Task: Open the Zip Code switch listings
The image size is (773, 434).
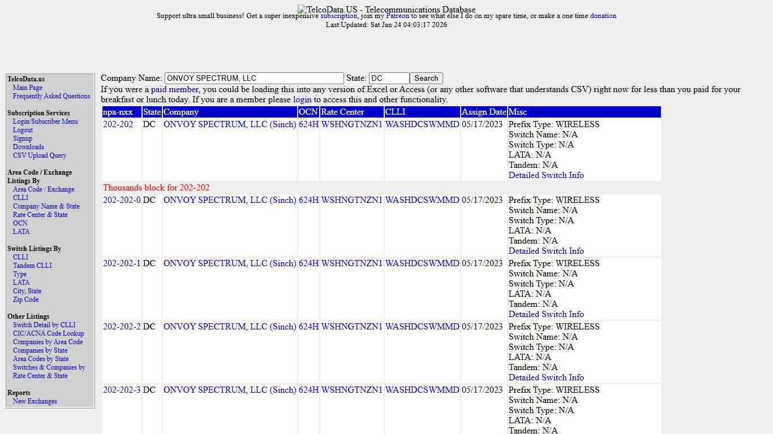Action: 25,300
